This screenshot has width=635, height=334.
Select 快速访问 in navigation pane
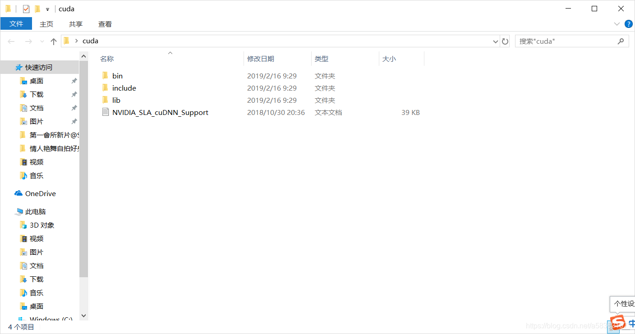pos(39,67)
